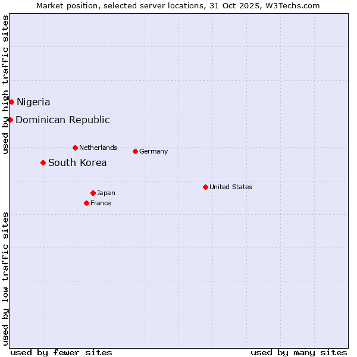Viewport: 357px width, 357px height.
Task: Click the Netherlands label text
Action: click(x=98, y=148)
